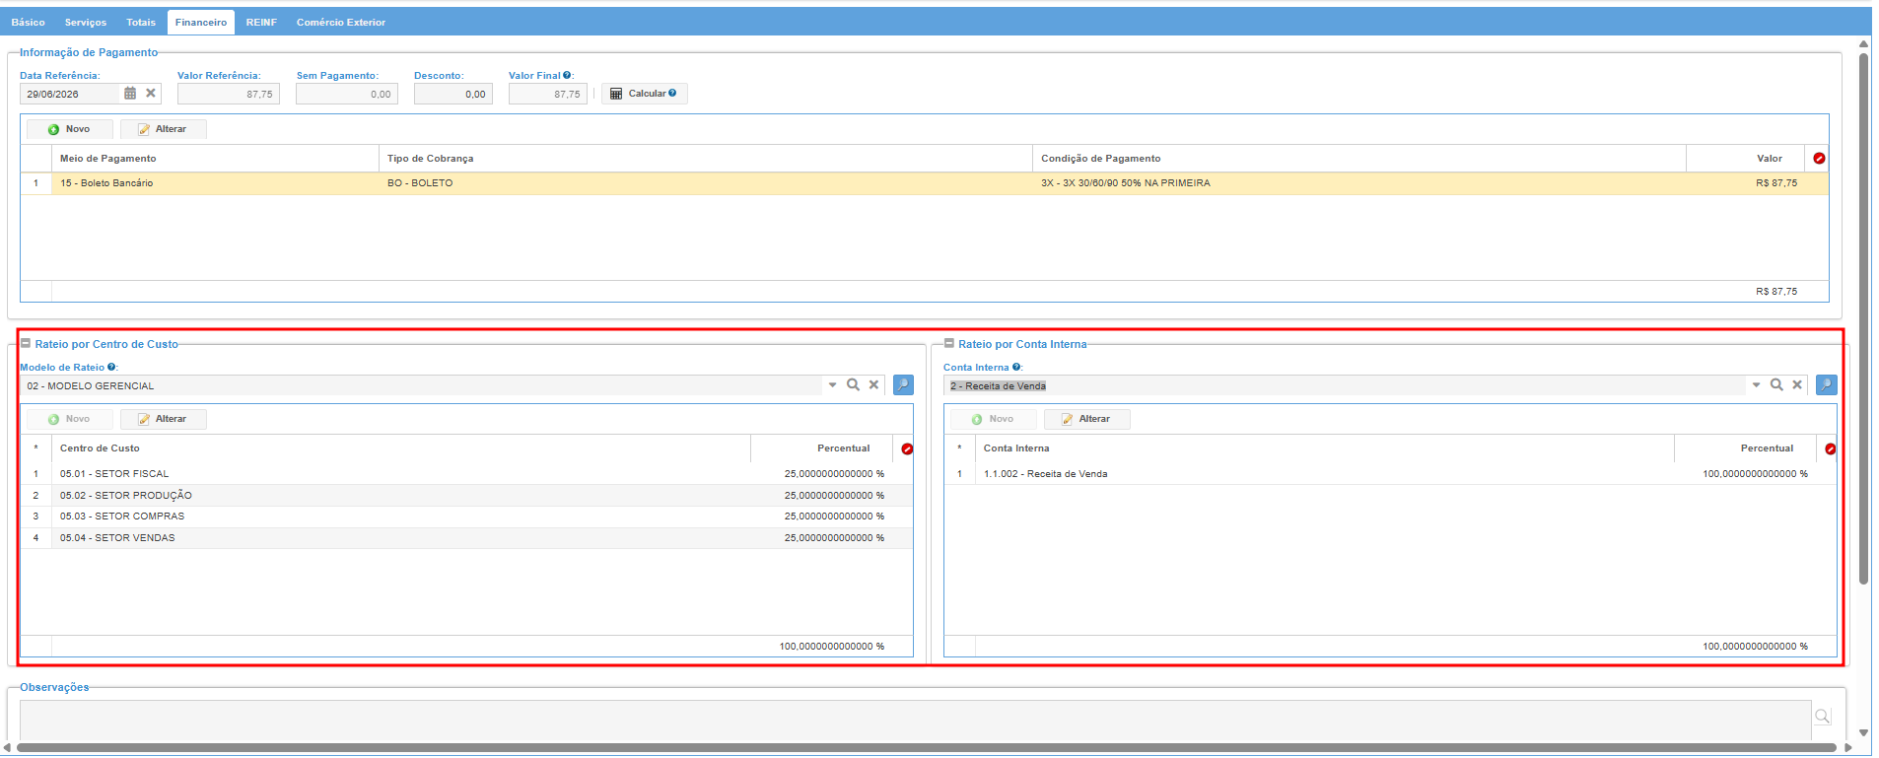Click the BO - BOLETO cell
This screenshot has height=758, width=1879.
coord(706,183)
